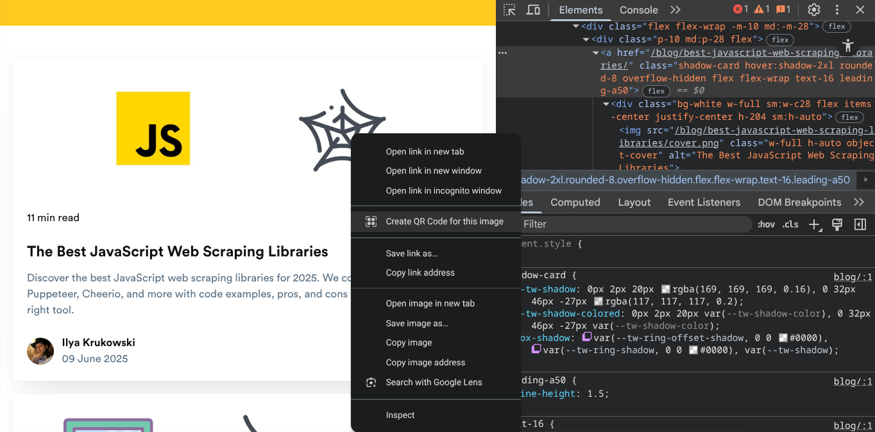
Task: Click the rgba(169, 169, 169, 0.16) color swatch
Action: point(666,290)
